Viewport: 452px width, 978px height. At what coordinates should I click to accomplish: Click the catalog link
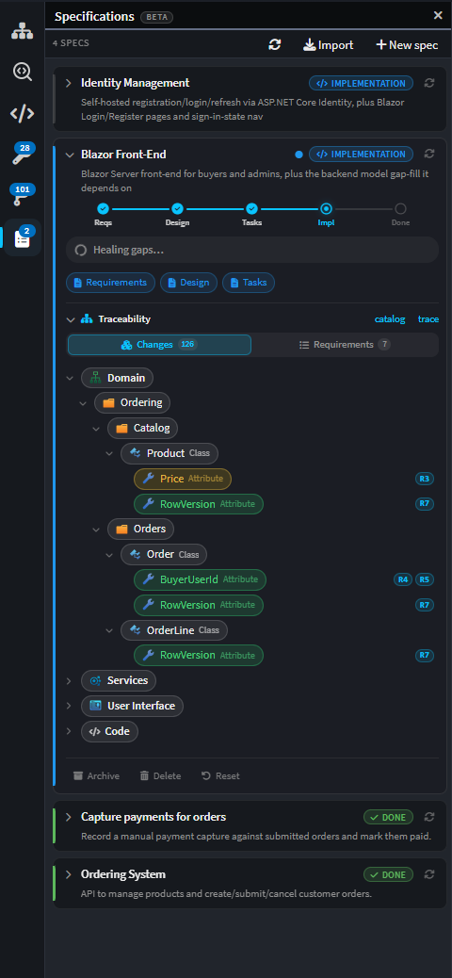coord(390,319)
